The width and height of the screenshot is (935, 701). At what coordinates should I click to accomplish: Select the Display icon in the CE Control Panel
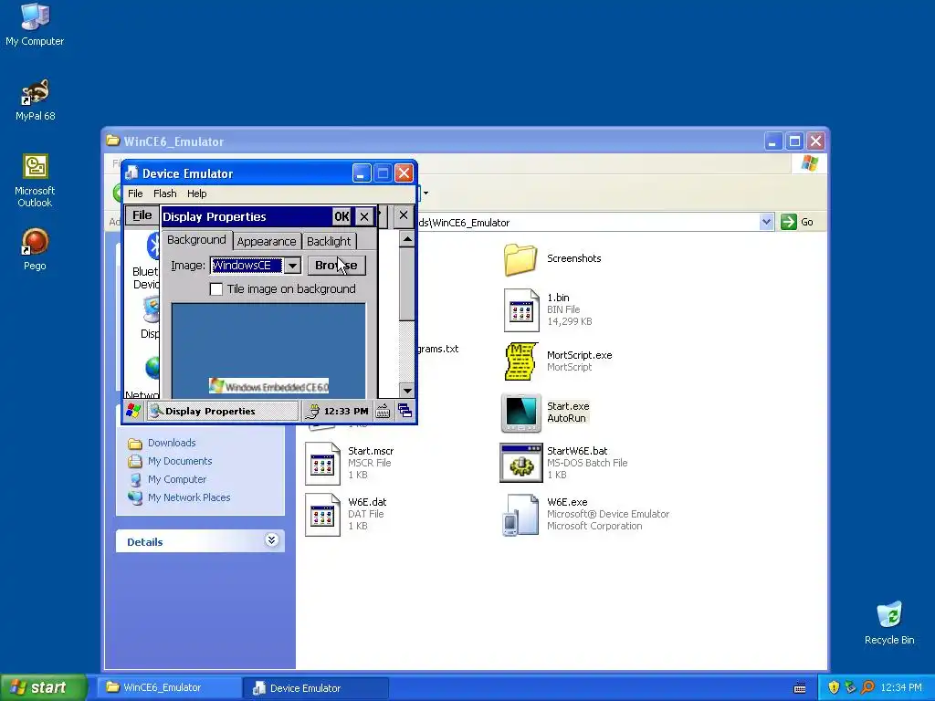coord(152,309)
